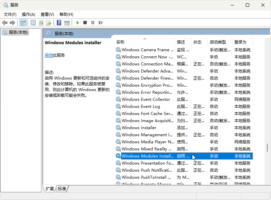Sort services by the 启动类型 column header
This screenshot has height=200, width=271.
tap(218, 42)
